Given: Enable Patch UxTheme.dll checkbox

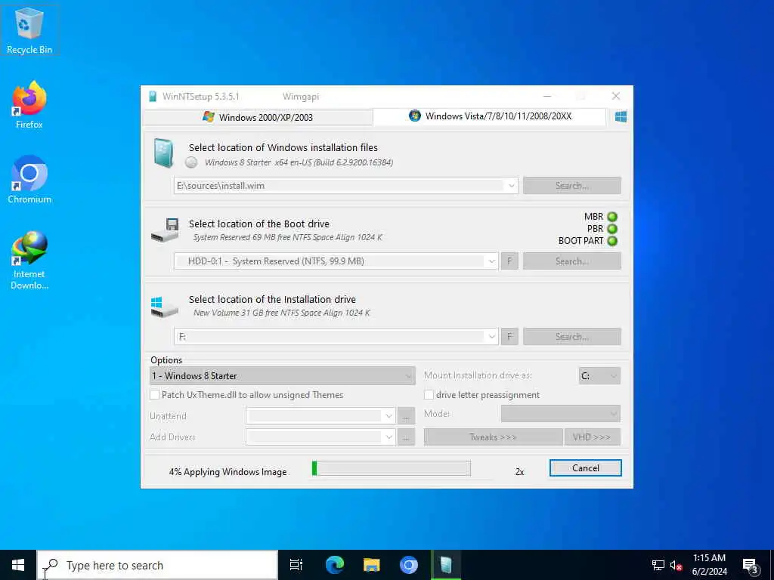Looking at the screenshot, I should 154,394.
